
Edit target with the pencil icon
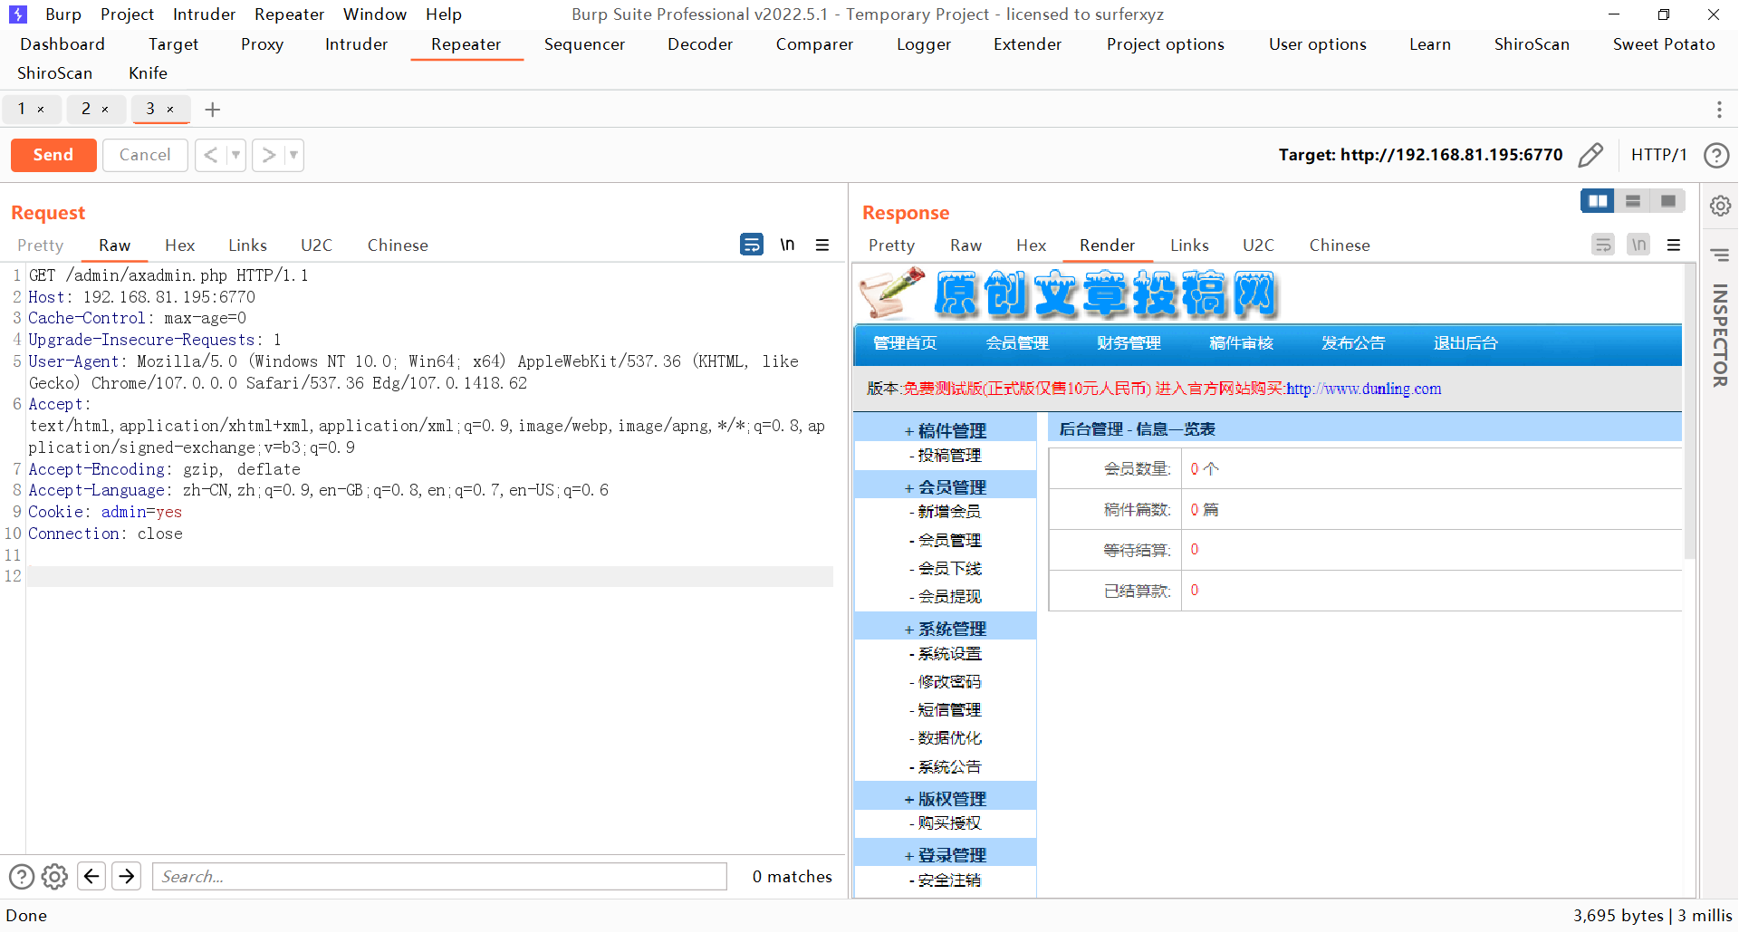coord(1590,155)
